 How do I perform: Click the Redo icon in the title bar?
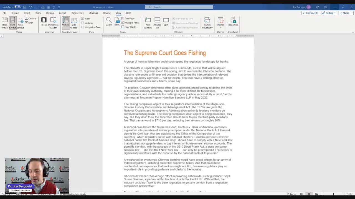37,7
